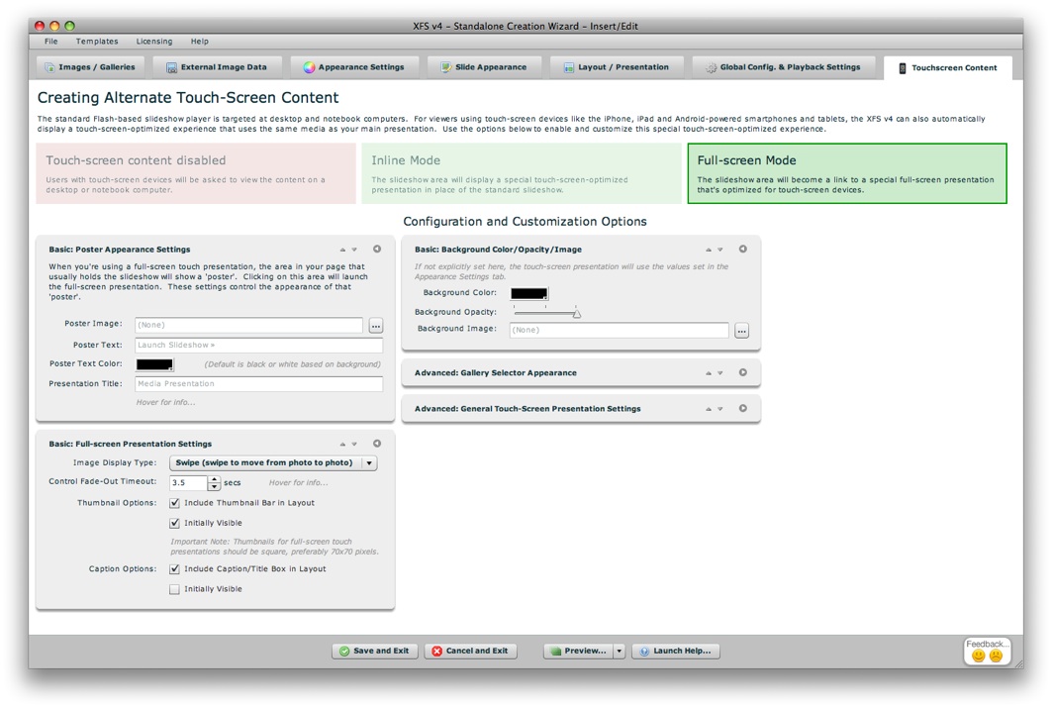Click the Save and Exit button
This screenshot has width=1052, height=708.
pyautogui.click(x=374, y=652)
